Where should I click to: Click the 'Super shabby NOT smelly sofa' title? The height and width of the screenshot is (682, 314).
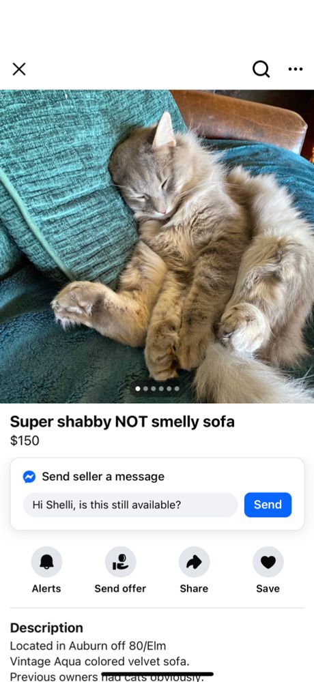click(x=122, y=421)
